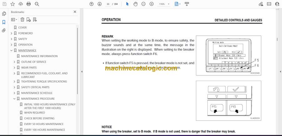Add a new bookmark icon
This screenshot has width=282, height=136.
point(29,20)
